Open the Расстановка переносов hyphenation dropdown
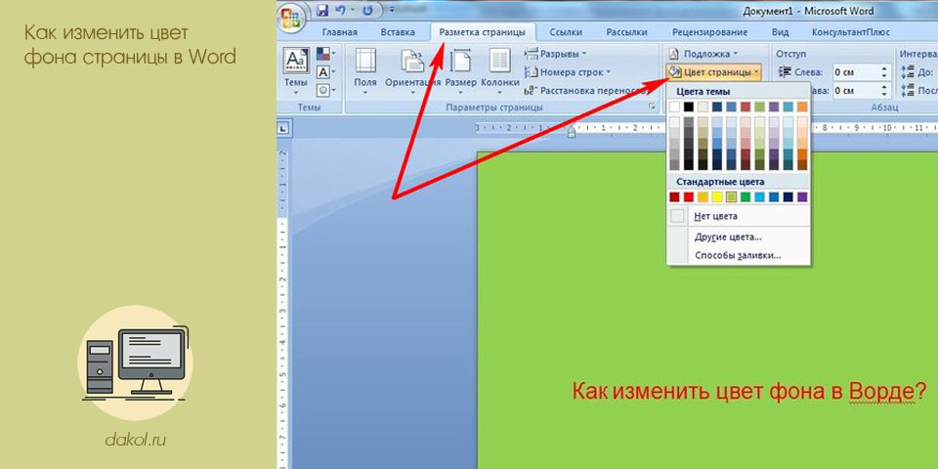The image size is (938, 469). 586,91
